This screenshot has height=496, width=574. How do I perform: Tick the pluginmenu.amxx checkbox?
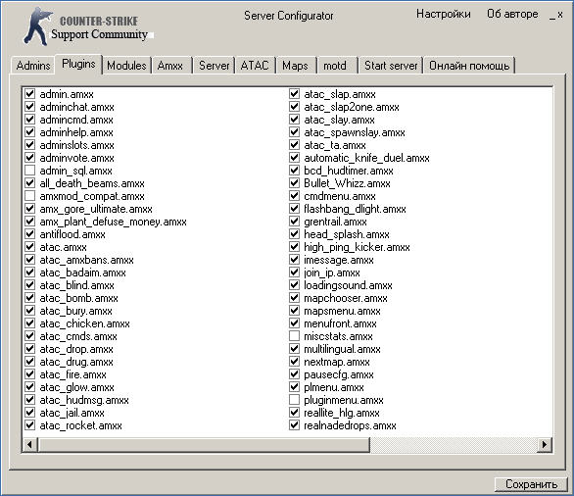[x=294, y=399]
